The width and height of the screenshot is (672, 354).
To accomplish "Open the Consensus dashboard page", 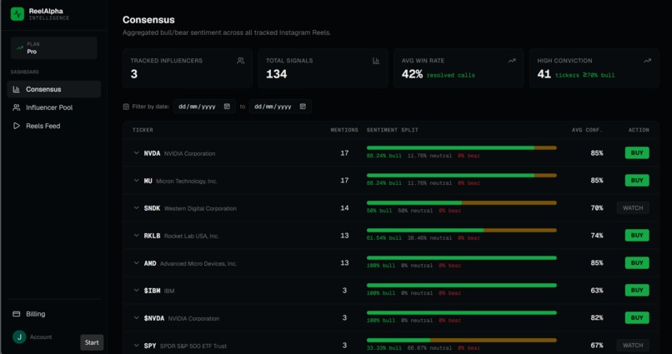I will point(54,89).
